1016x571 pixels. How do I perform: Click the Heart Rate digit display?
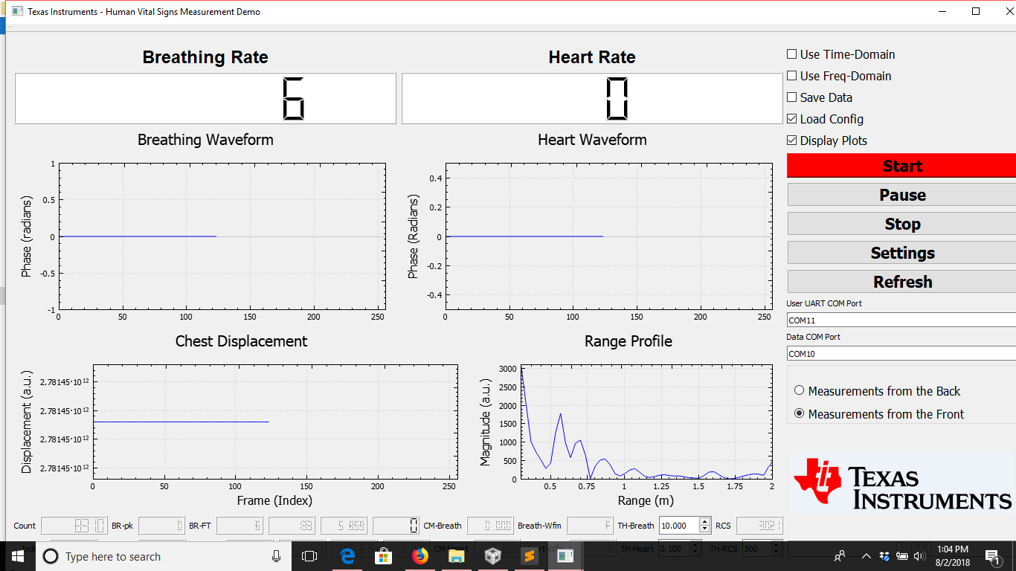point(592,98)
